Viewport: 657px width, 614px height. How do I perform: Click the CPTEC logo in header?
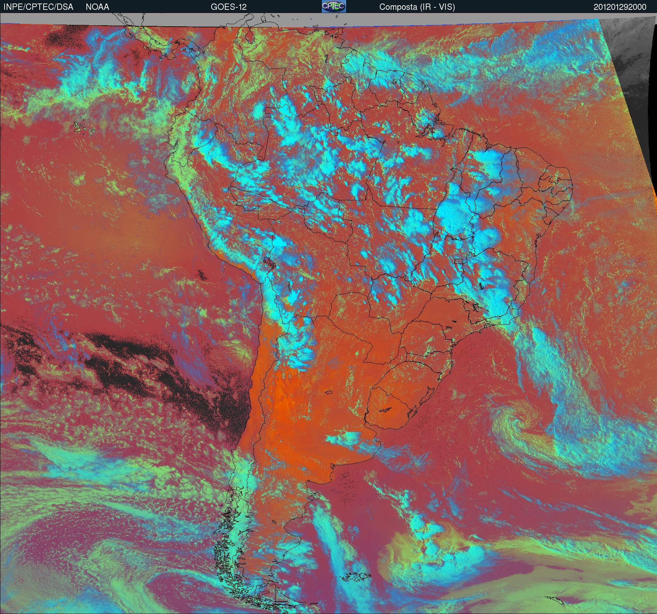(334, 6)
